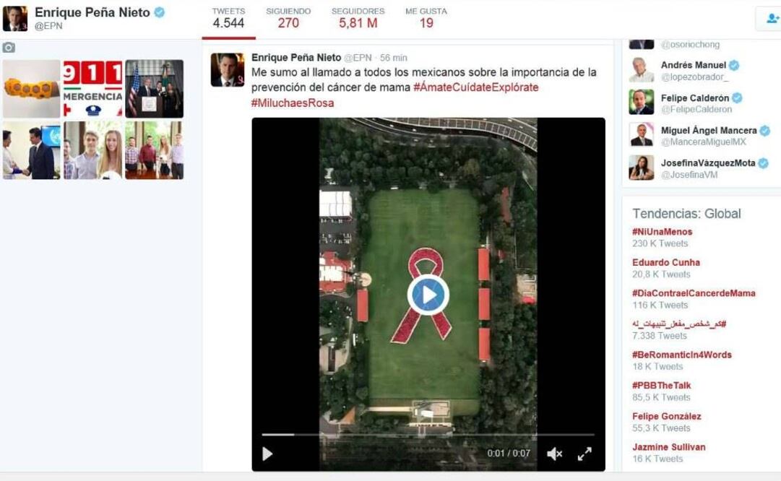Open the #MiluchaesRosa hashtag link

pos(293,103)
